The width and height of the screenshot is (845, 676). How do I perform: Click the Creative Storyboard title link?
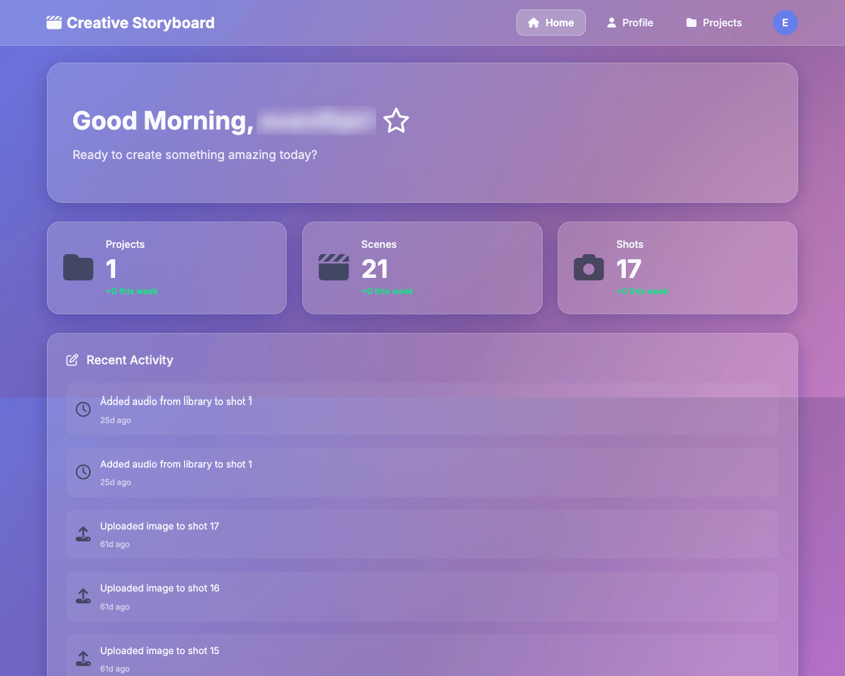(x=140, y=23)
